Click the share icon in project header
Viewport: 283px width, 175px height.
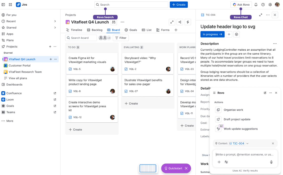pos(180,22)
